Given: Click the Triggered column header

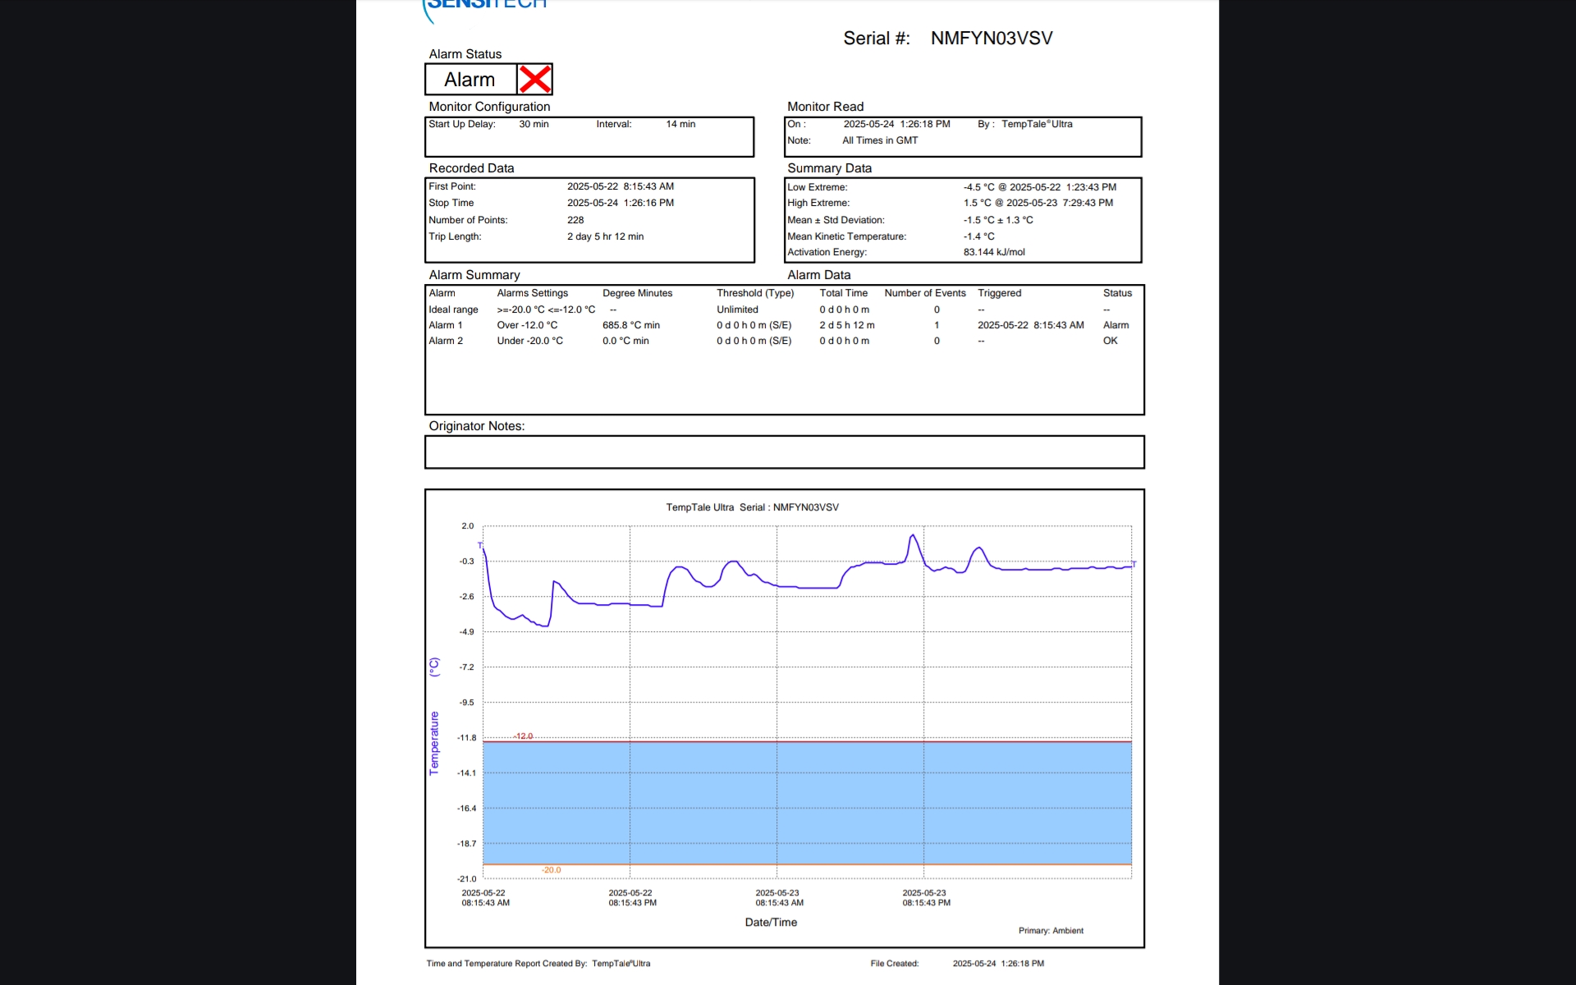Looking at the screenshot, I should pos(999,293).
